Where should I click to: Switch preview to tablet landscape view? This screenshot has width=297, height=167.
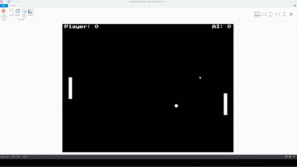click(264, 14)
